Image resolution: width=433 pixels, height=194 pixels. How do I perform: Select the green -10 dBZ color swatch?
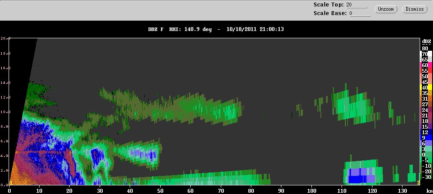(x=430, y=166)
